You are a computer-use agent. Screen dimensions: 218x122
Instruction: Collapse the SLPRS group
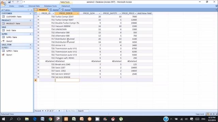[x=30, y=34]
